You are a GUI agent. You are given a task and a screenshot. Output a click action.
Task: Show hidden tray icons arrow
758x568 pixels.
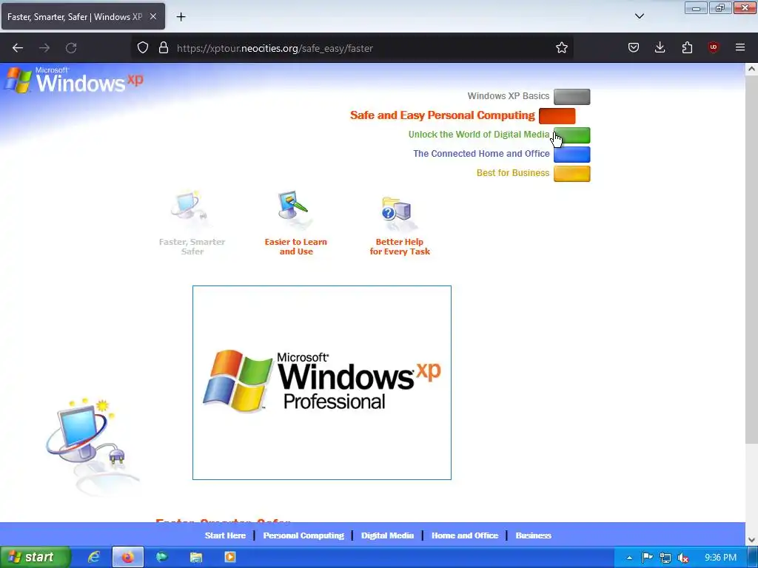629,558
